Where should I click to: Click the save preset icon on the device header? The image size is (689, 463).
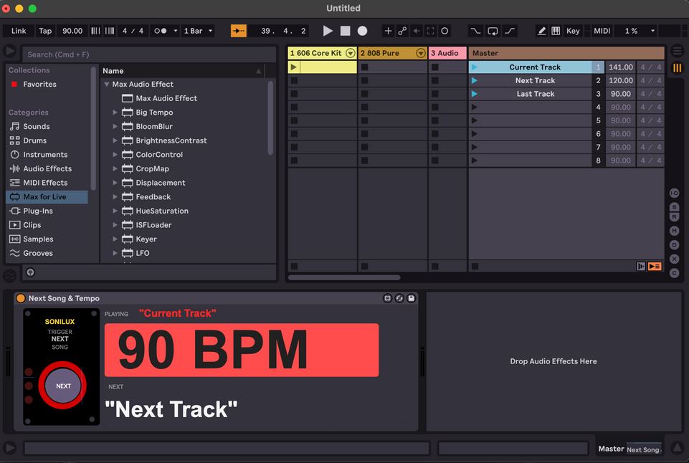point(411,297)
